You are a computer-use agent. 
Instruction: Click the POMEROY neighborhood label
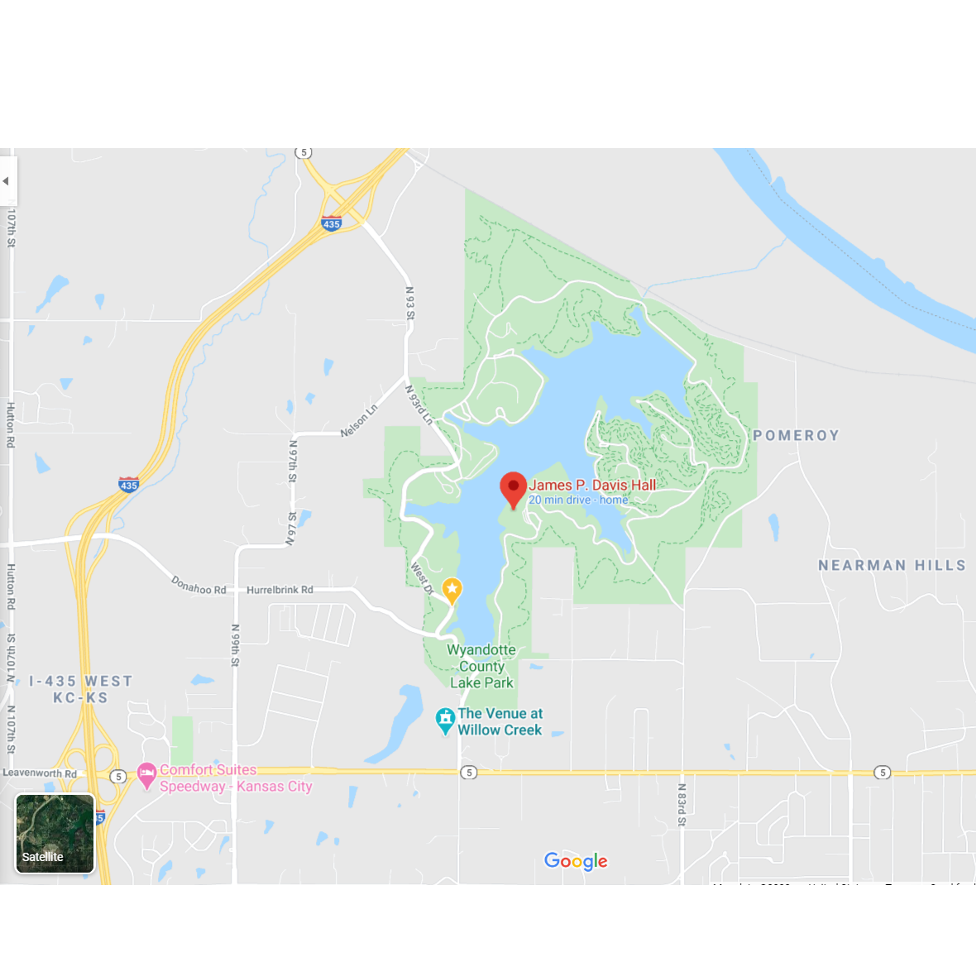tap(797, 435)
